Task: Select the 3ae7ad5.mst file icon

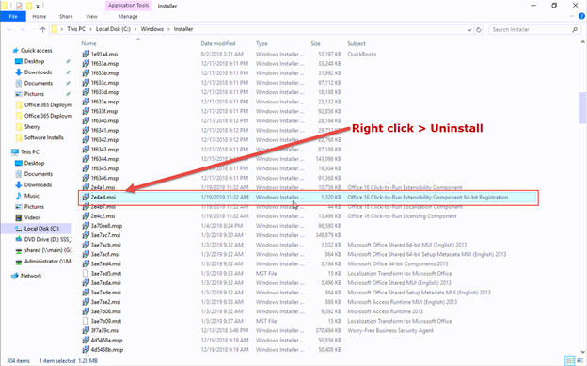Action: coord(86,274)
